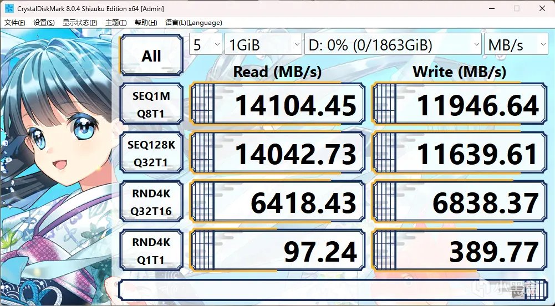Open the 语言(L)(Language) menu
The image size is (555, 306).
tap(194, 23)
